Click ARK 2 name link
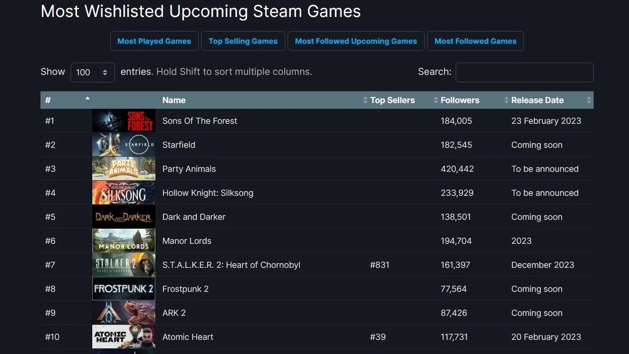Viewport: 629px width, 354px height. pyautogui.click(x=174, y=313)
